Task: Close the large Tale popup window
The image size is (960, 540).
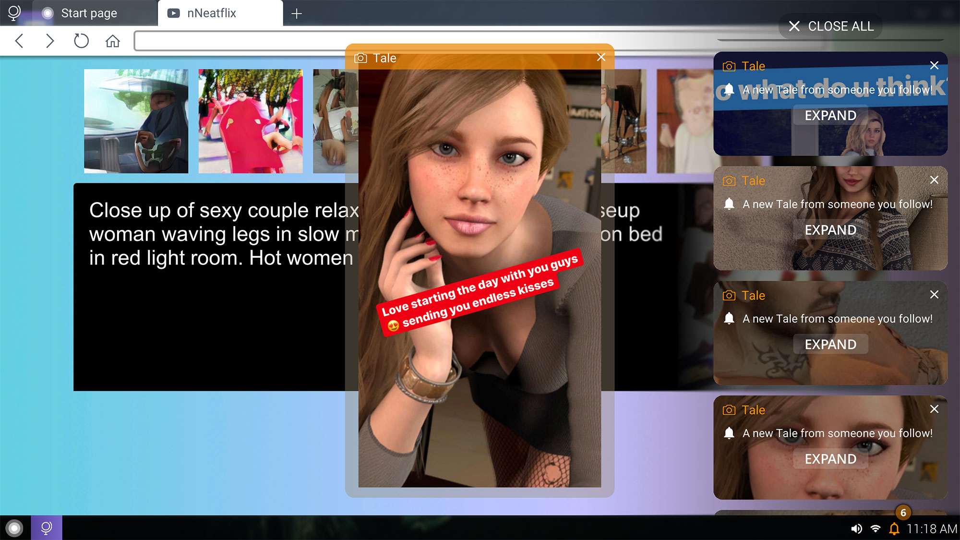Action: coord(601,57)
